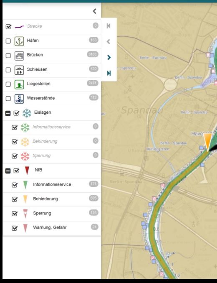Click the Brücken bridge icon
This screenshot has height=283, width=217.
pyautogui.click(x=19, y=56)
